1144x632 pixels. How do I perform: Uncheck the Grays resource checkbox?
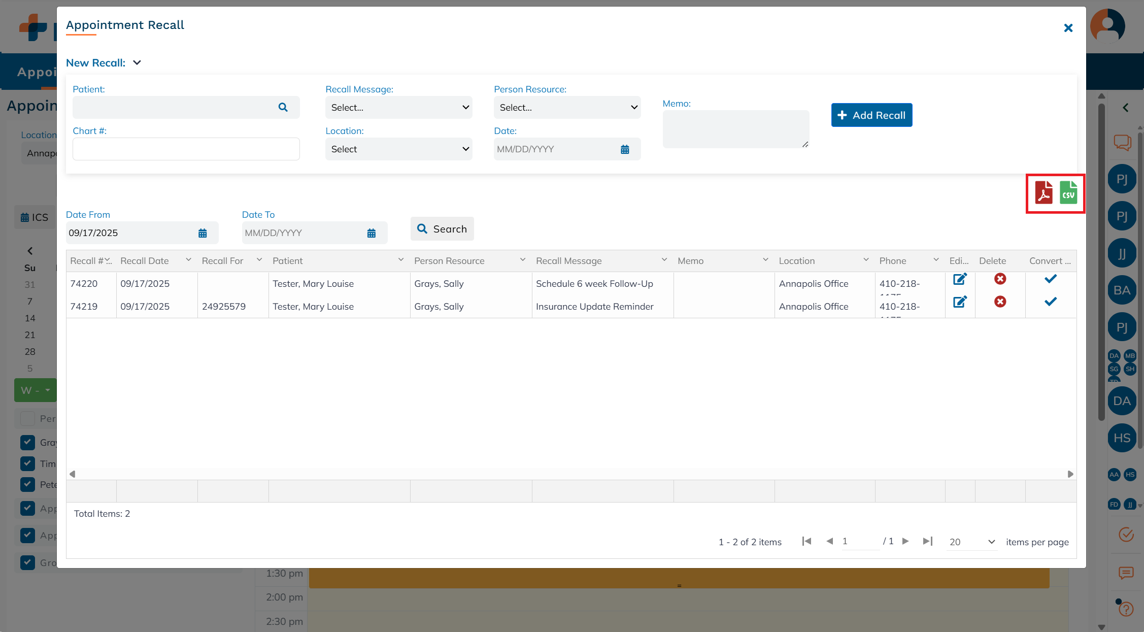pyautogui.click(x=28, y=442)
